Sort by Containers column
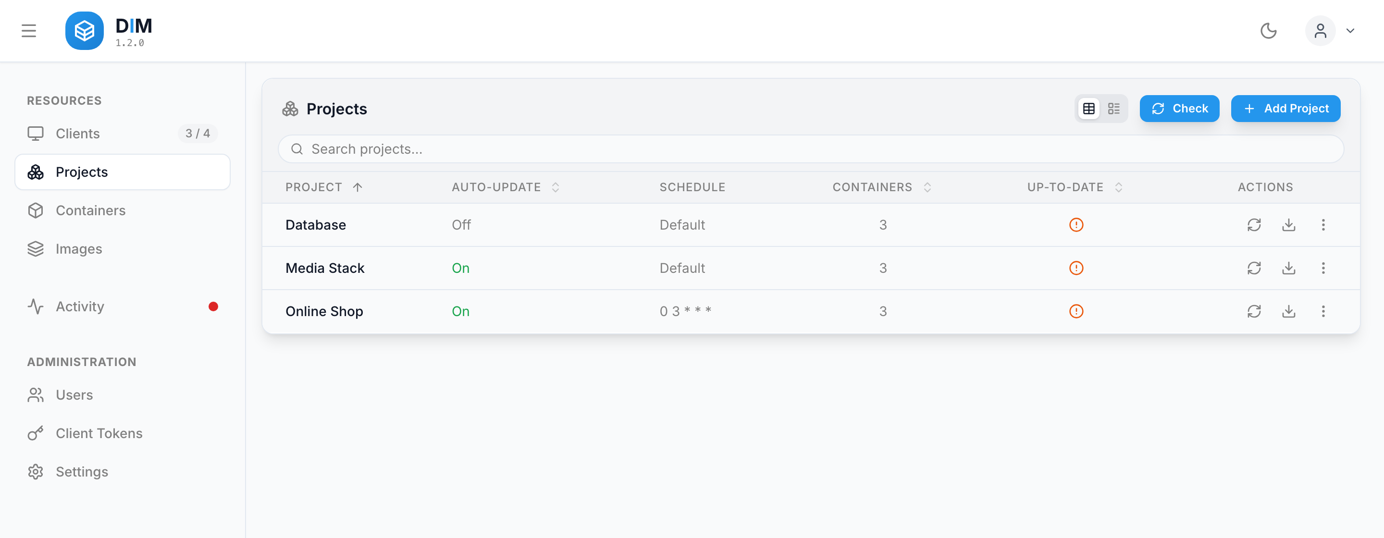The image size is (1384, 538). click(x=882, y=187)
